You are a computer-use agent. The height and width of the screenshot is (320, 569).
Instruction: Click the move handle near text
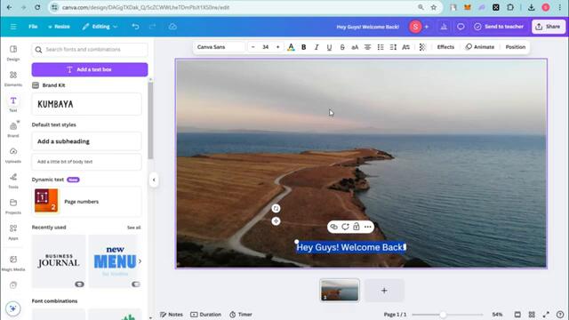click(276, 221)
